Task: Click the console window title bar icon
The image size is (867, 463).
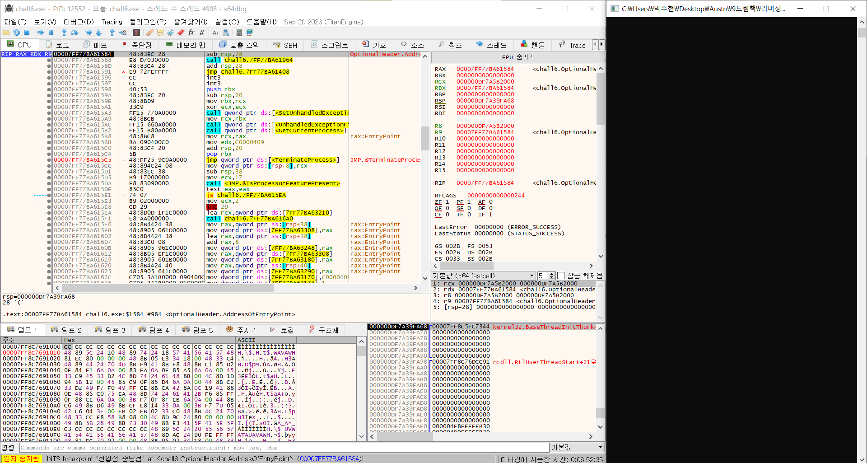Action: click(615, 9)
